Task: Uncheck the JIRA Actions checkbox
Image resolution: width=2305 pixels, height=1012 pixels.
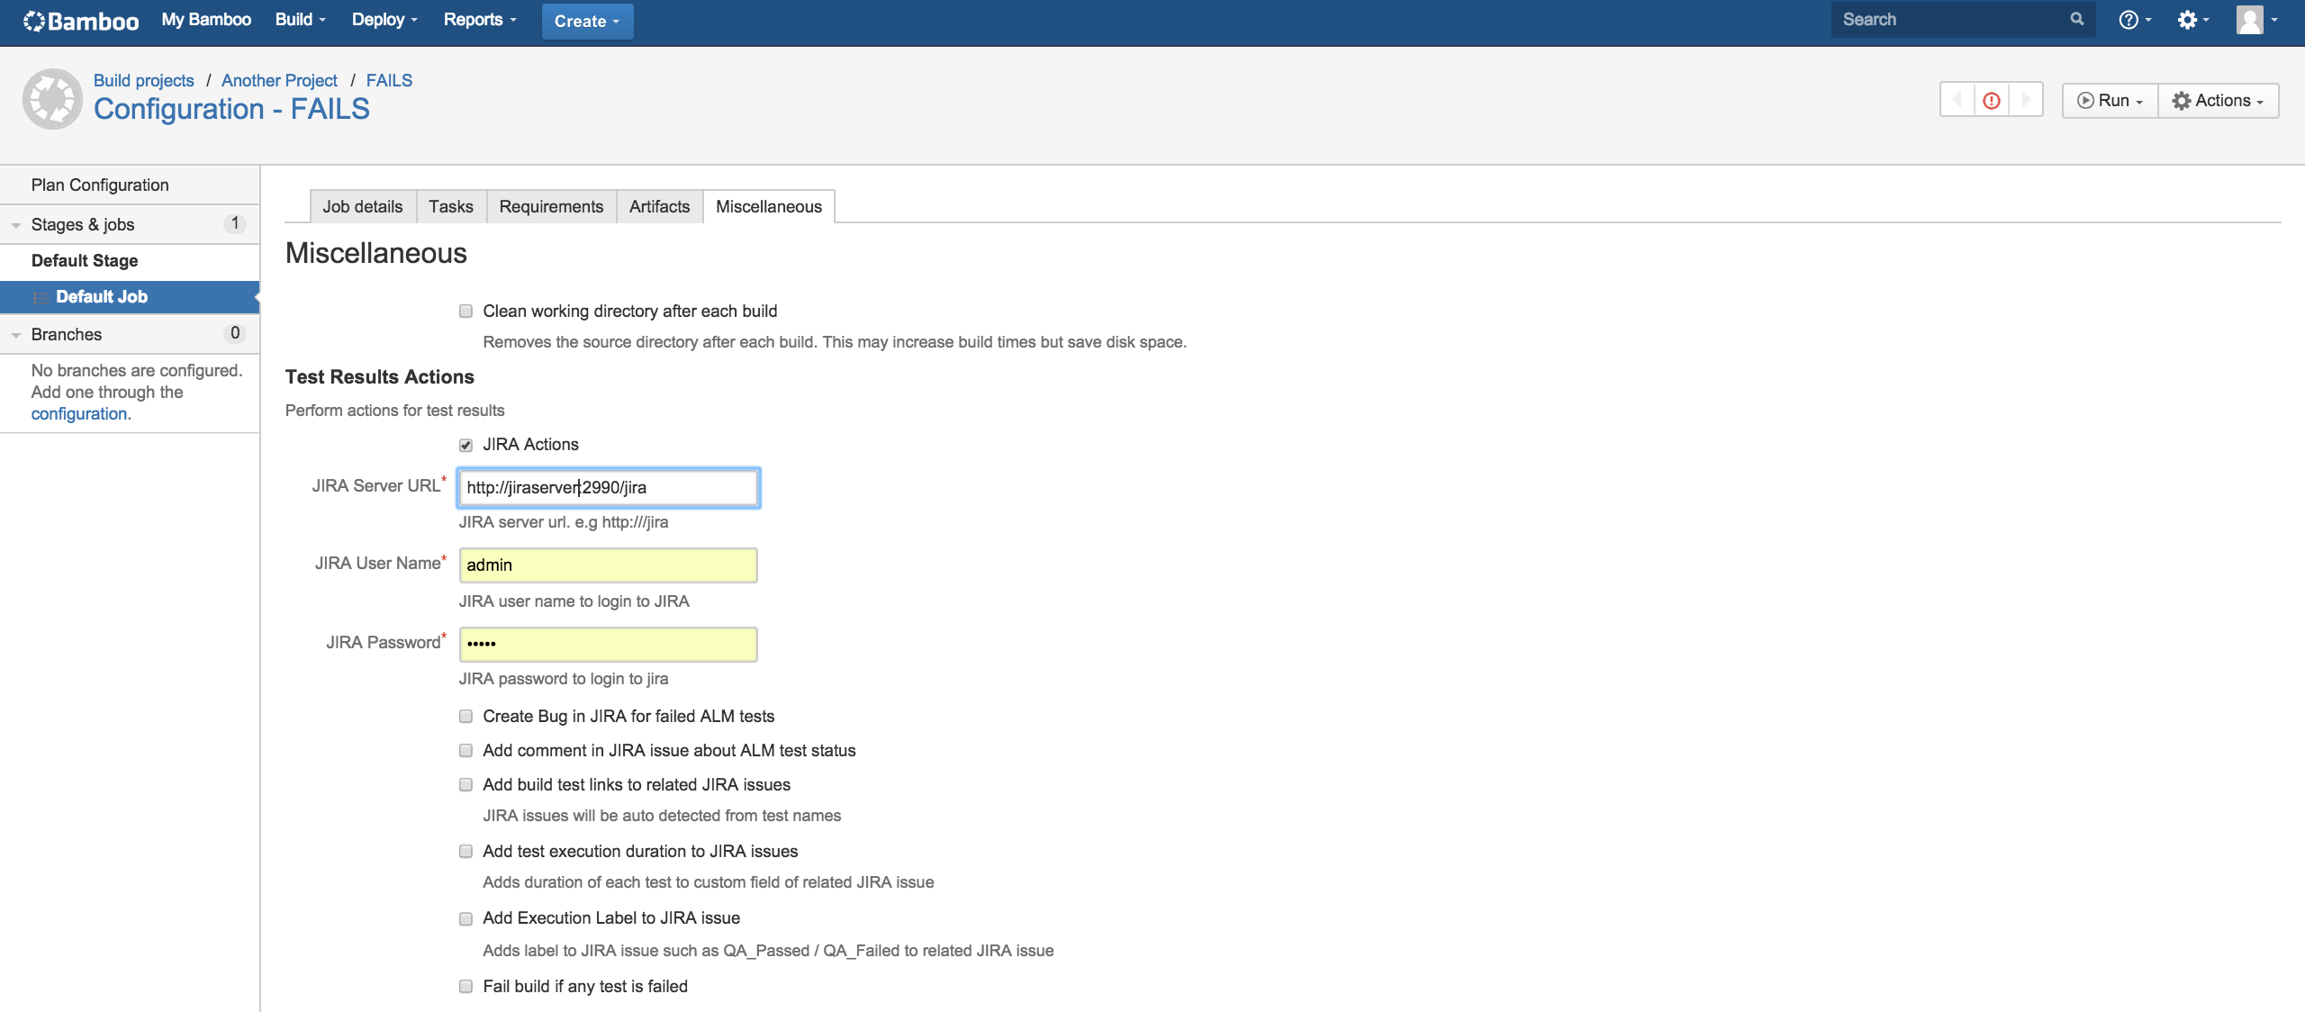Action: pos(466,445)
